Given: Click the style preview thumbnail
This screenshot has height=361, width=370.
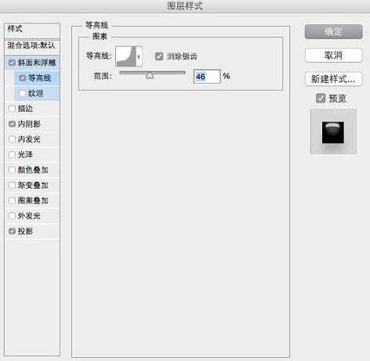Looking at the screenshot, I should click(x=333, y=132).
